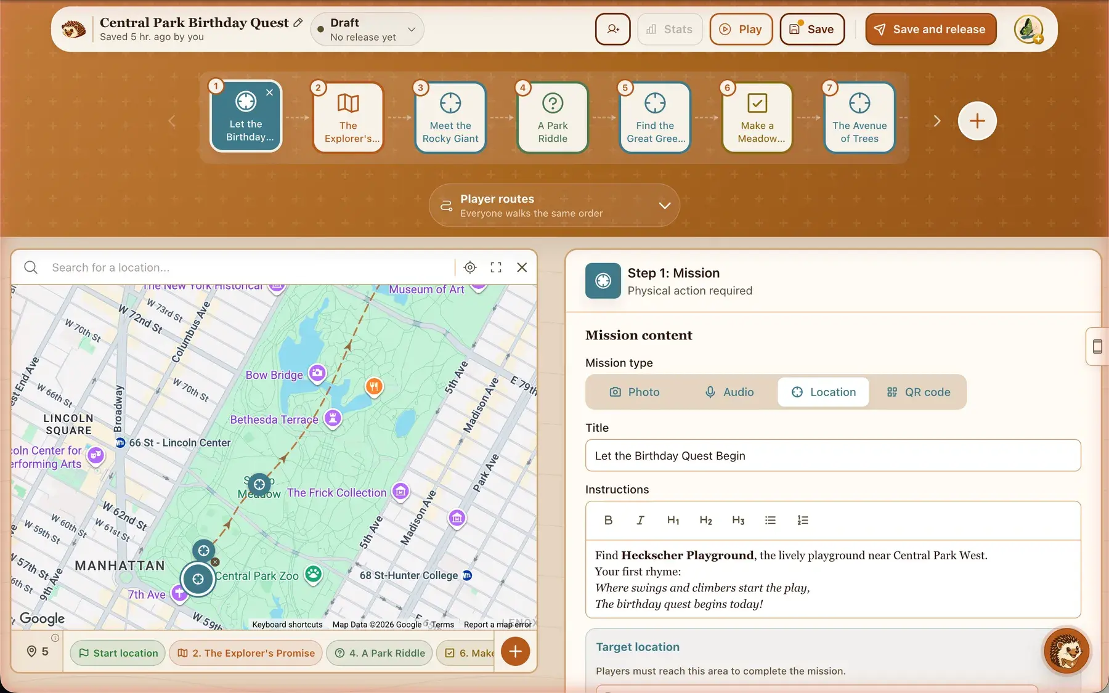
Task: Open the mobile preview side tab
Action: [x=1097, y=346]
